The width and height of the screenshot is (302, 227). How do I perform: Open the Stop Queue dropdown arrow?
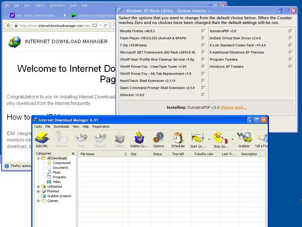pos(232,139)
